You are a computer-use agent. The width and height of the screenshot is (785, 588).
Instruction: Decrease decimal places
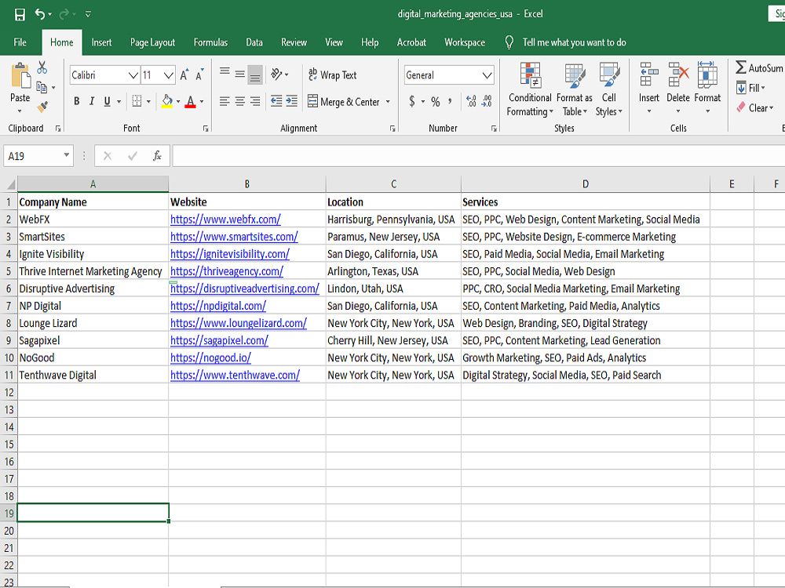[x=487, y=101]
